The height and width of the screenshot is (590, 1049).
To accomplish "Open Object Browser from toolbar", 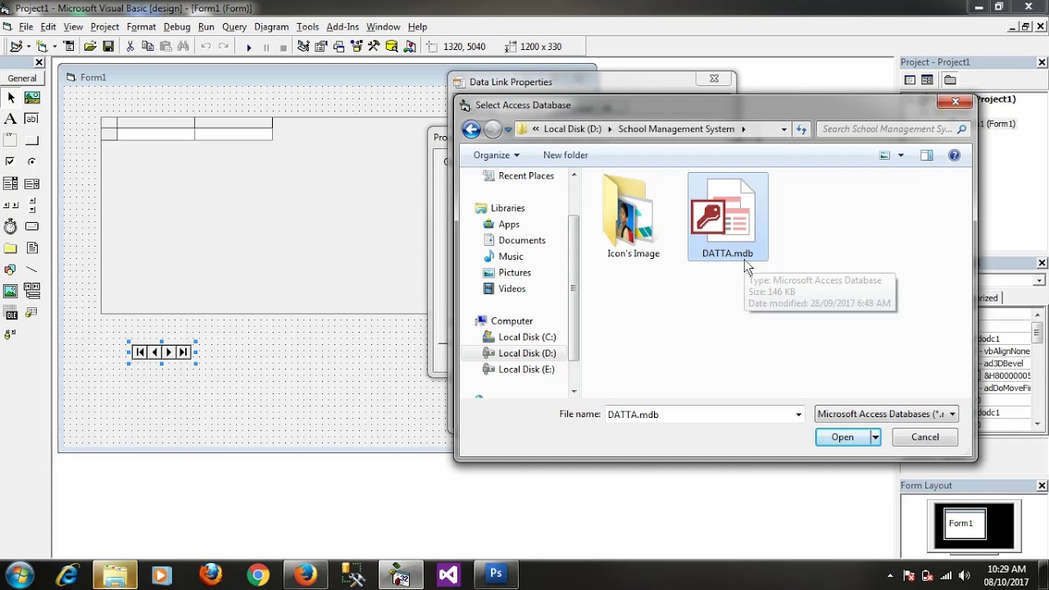I will pyautogui.click(x=356, y=47).
